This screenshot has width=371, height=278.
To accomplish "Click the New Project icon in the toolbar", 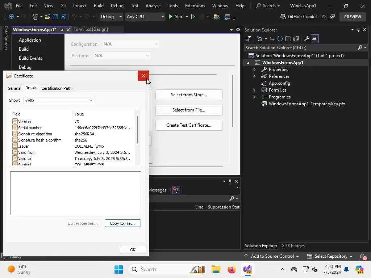I will pos(35,17).
